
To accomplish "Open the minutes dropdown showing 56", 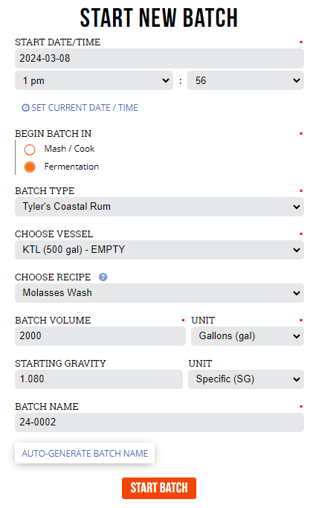I will coord(245,80).
